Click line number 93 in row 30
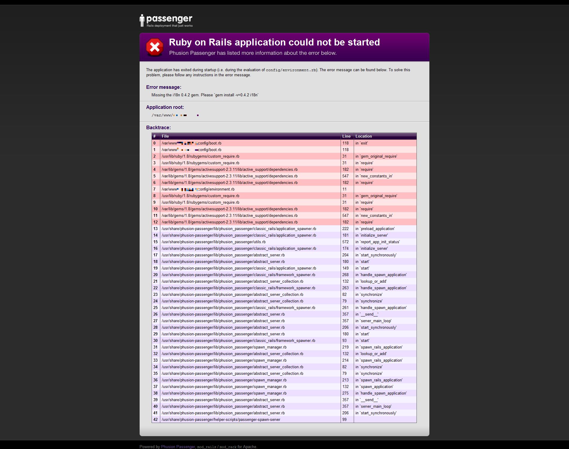The width and height of the screenshot is (569, 449). click(x=344, y=340)
